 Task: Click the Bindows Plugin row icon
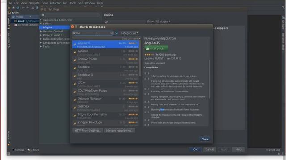(x=75, y=60)
